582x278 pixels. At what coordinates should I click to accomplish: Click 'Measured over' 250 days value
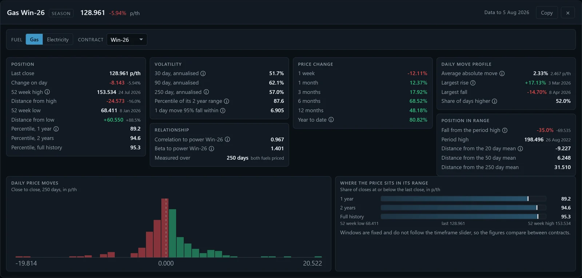point(238,158)
